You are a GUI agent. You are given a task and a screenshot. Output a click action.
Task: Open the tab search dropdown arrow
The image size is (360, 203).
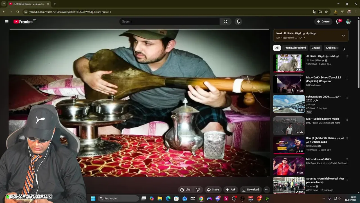[4, 4]
